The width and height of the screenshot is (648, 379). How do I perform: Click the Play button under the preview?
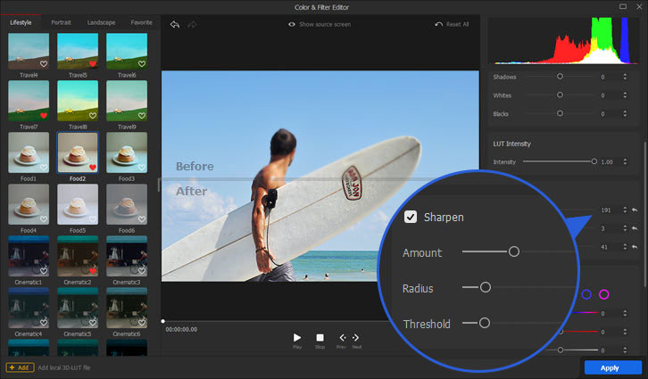297,338
